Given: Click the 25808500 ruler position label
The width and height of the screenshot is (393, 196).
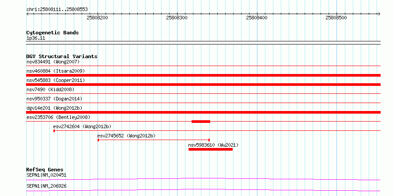Looking at the screenshot, I should 336,18.
